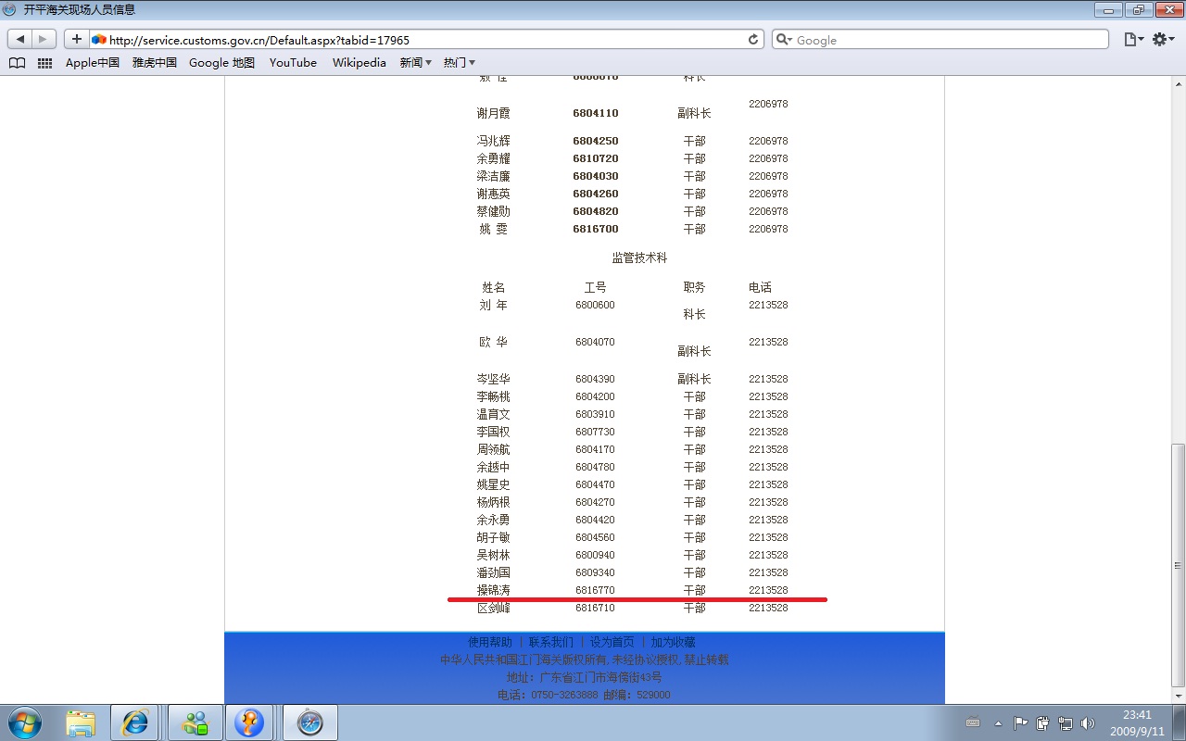Viewport: 1186px width, 741px height.
Task: Reload the page with the refresh icon
Action: point(753,40)
